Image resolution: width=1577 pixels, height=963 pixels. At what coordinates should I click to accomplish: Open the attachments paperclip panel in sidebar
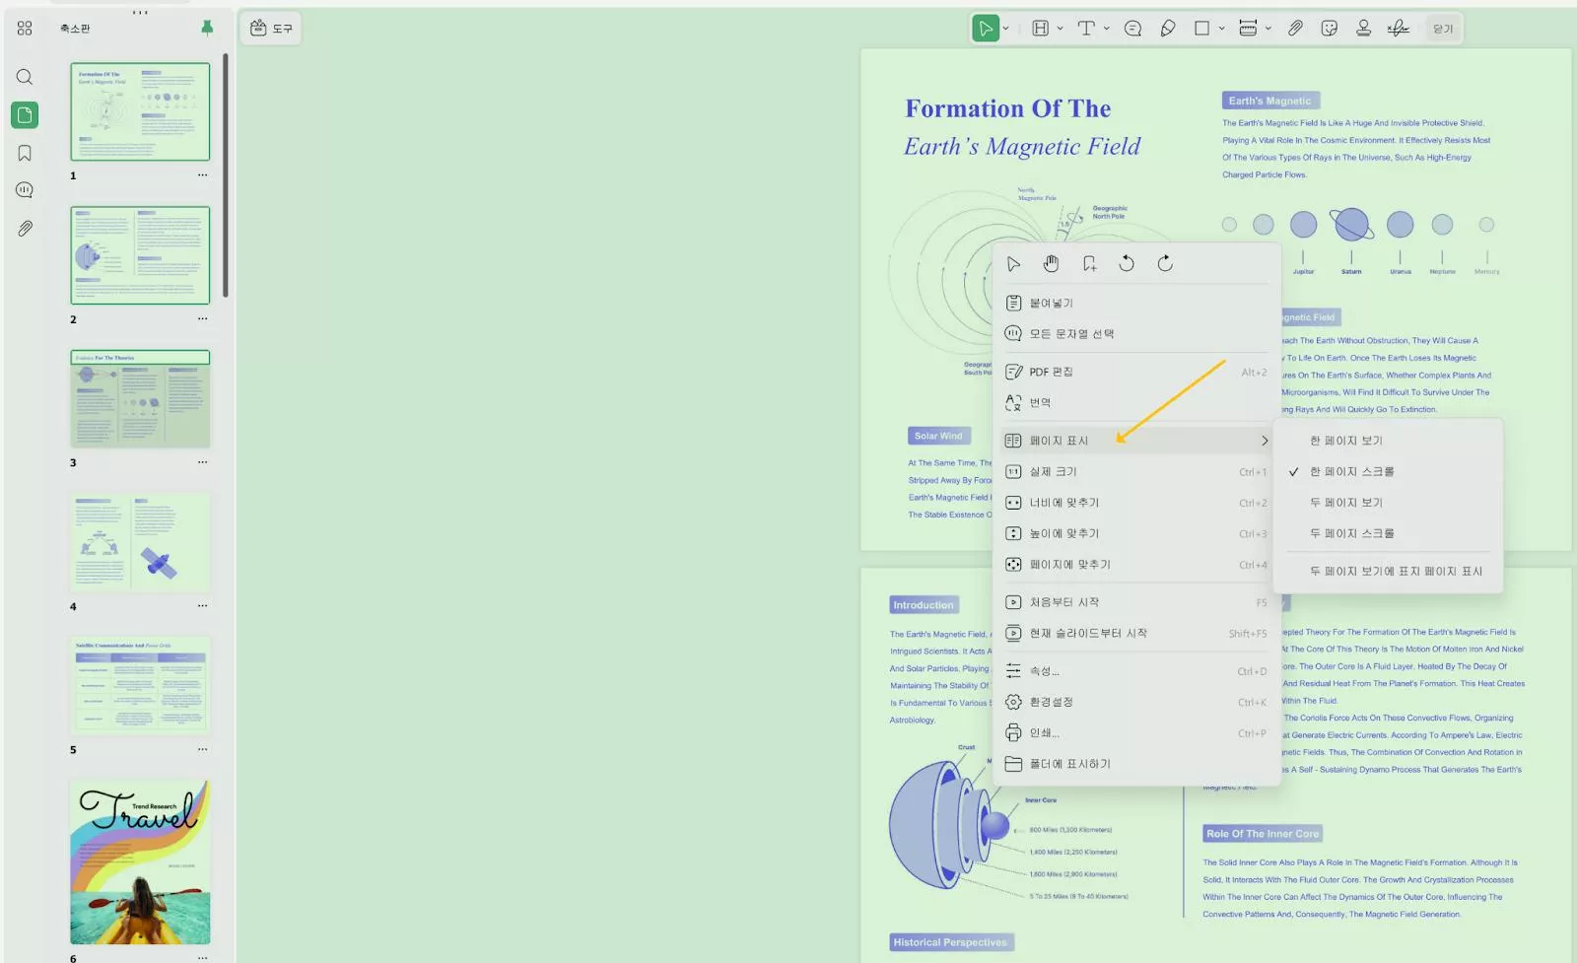(25, 228)
